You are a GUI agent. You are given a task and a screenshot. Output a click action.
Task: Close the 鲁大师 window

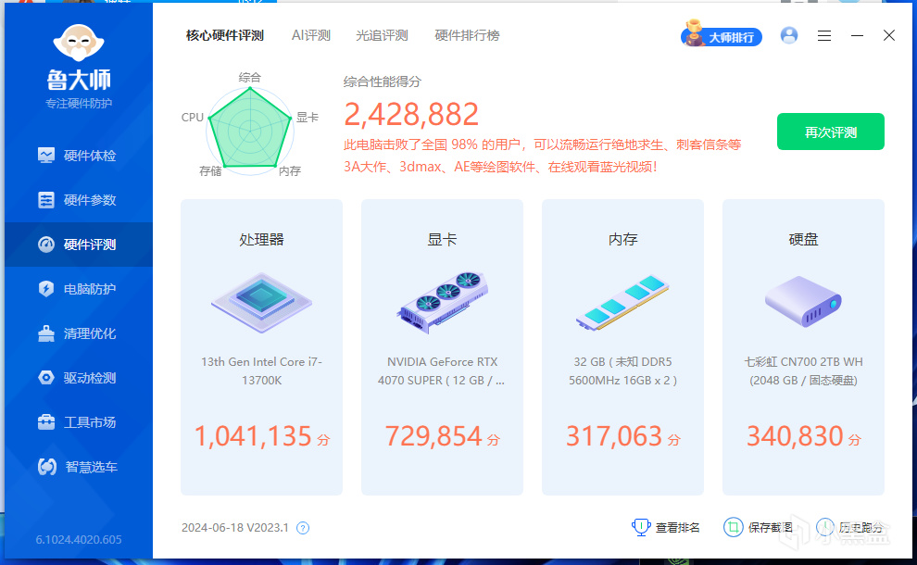tap(889, 36)
